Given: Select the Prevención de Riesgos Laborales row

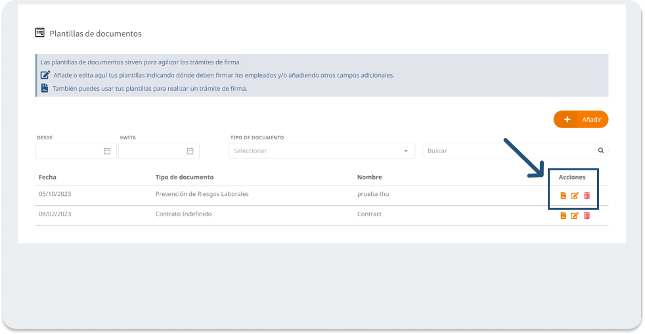Looking at the screenshot, I should tap(202, 195).
